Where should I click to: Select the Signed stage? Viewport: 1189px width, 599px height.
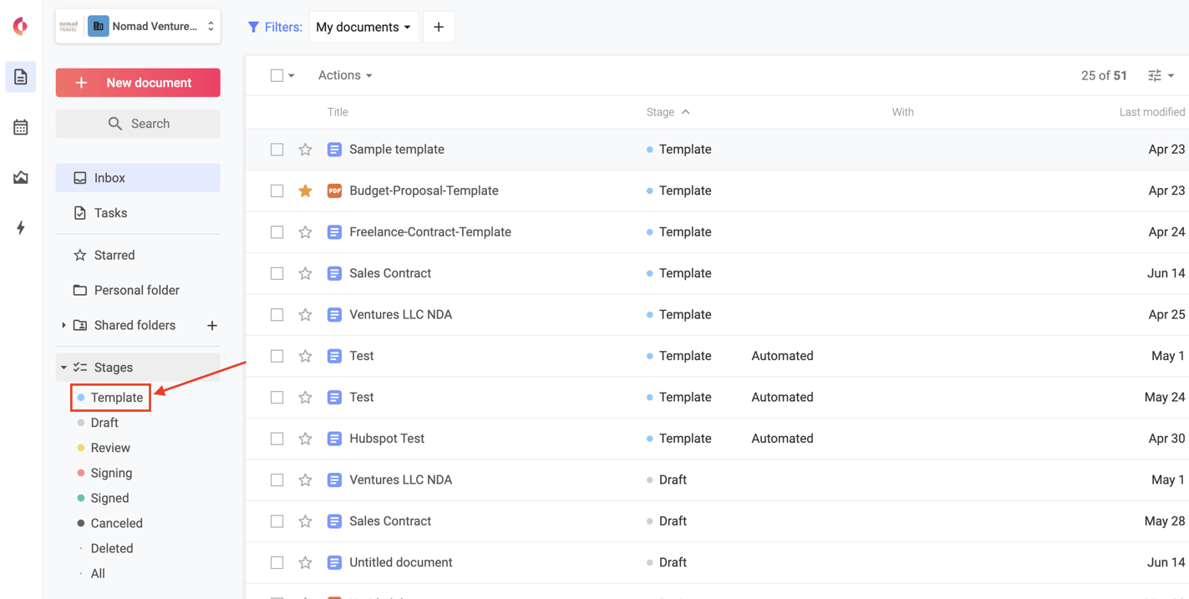tap(109, 498)
